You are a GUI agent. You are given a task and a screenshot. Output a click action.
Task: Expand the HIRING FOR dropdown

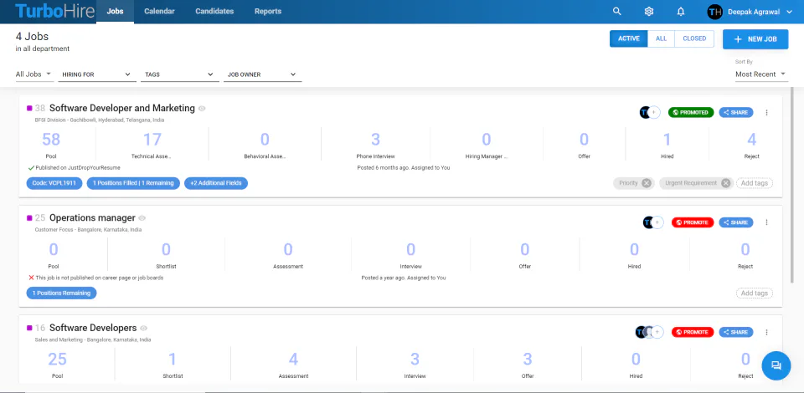pyautogui.click(x=96, y=74)
